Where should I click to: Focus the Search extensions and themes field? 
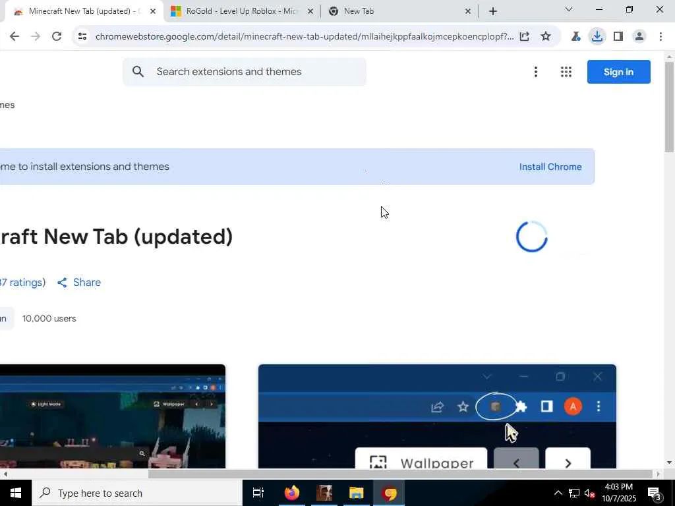(244, 72)
